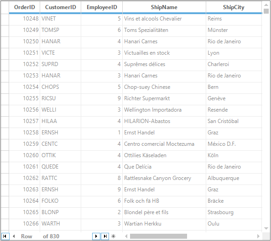The image size is (271, 241).
Task: Add new record asterisk icon
Action: 114,236
